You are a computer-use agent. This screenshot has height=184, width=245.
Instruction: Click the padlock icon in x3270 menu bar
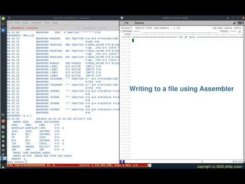pos(234,23)
